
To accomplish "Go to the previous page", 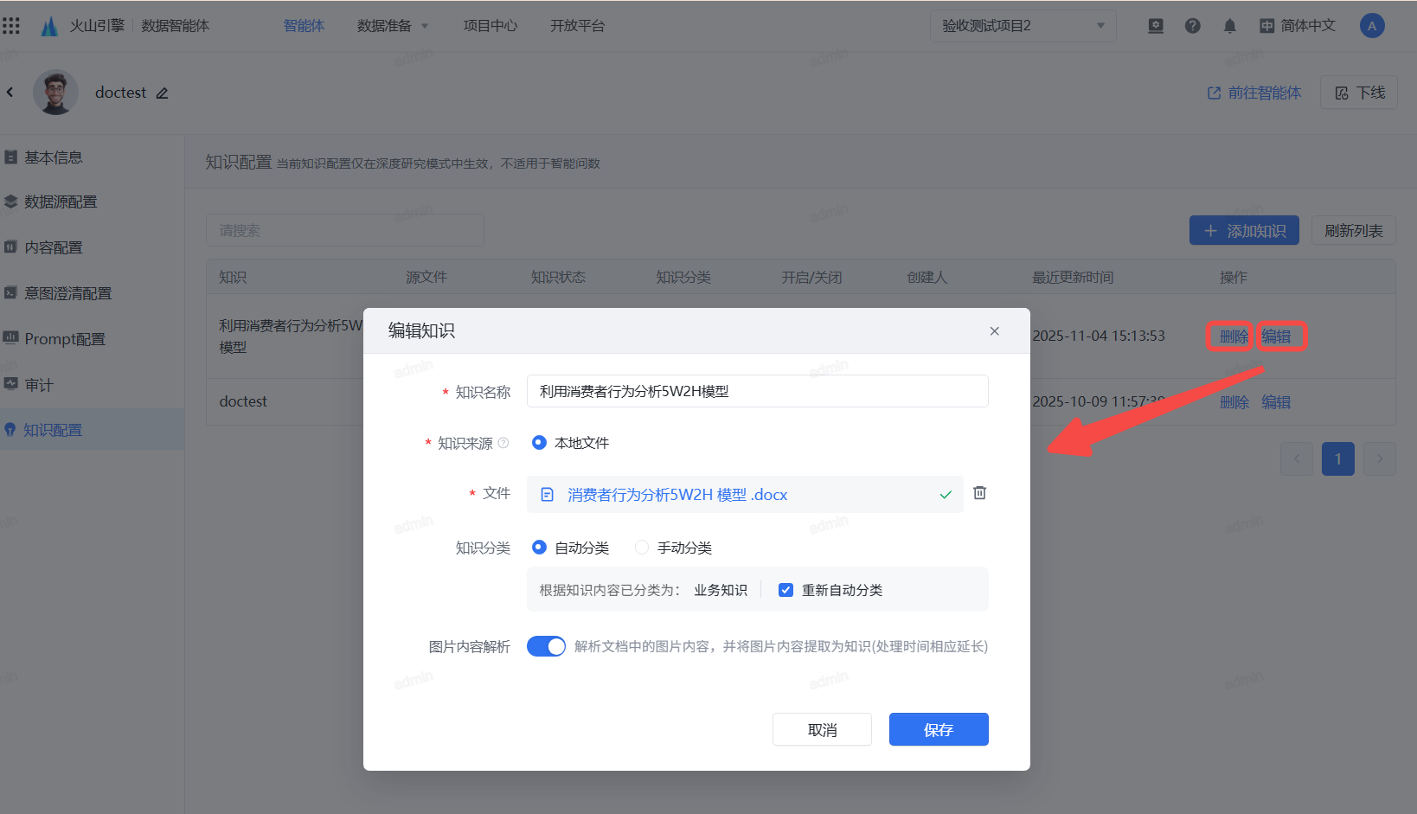I will point(1297,458).
